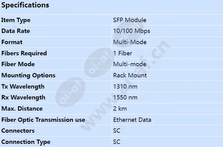Click the Rack Mount value

click(130, 75)
